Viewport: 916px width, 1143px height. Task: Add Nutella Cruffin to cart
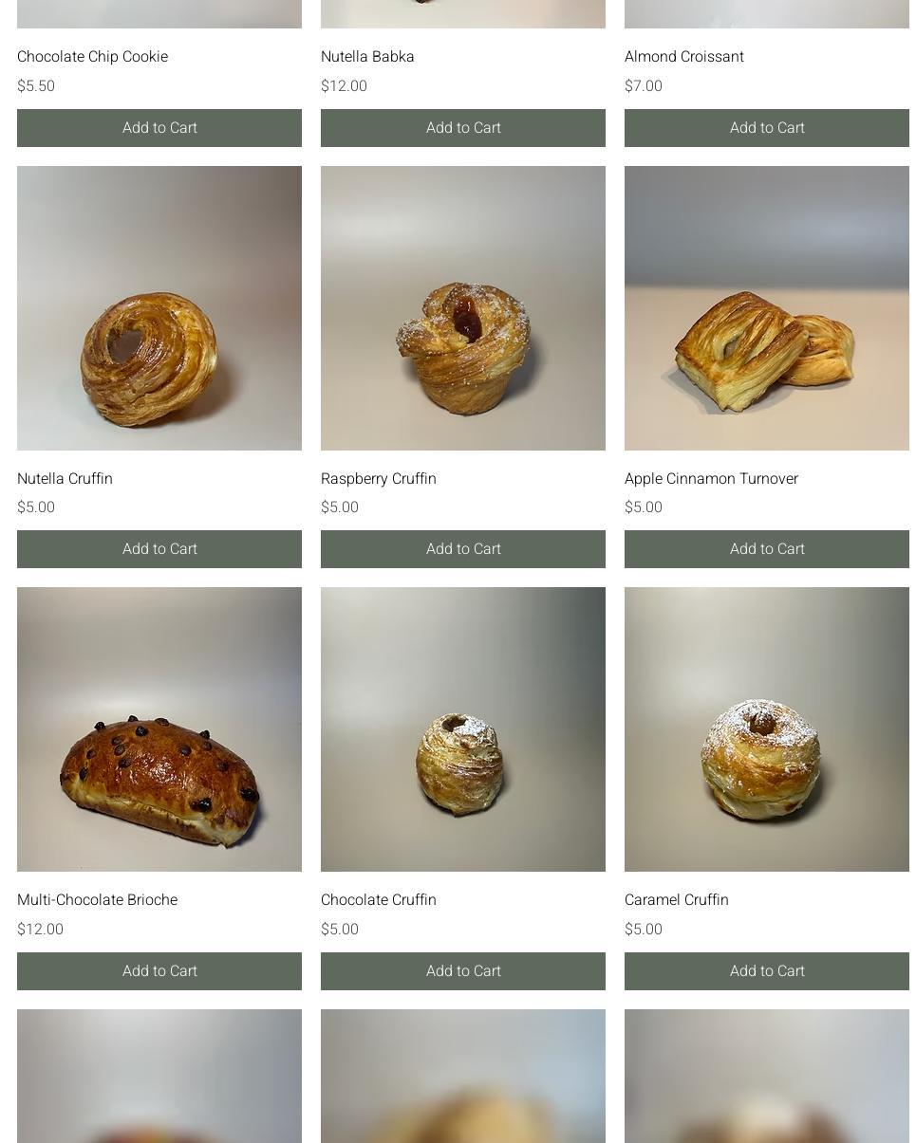(x=159, y=549)
